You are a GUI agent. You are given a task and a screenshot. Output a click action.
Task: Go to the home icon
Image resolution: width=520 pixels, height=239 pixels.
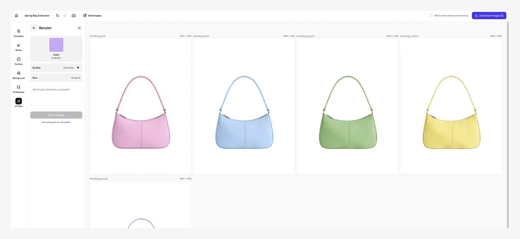pyautogui.click(x=16, y=15)
